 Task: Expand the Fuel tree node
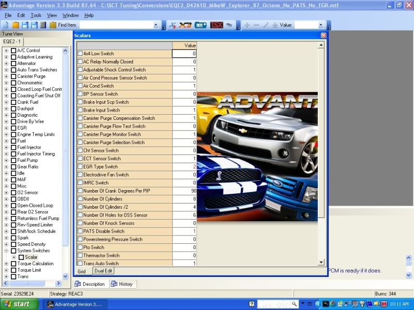(6, 141)
